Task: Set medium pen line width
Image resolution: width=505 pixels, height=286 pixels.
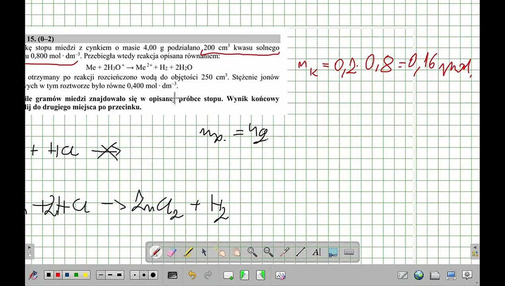Action: tap(110, 275)
